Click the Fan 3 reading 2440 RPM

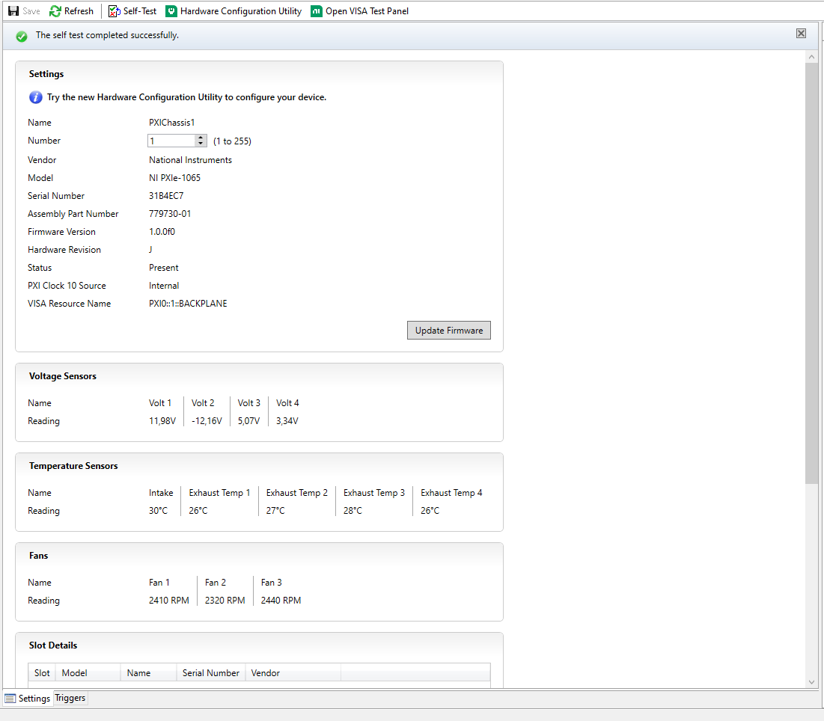pyautogui.click(x=281, y=601)
